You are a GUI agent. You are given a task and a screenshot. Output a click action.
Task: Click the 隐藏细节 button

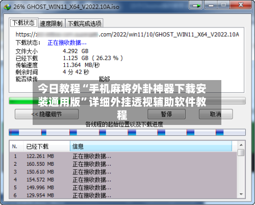(x=46, y=114)
